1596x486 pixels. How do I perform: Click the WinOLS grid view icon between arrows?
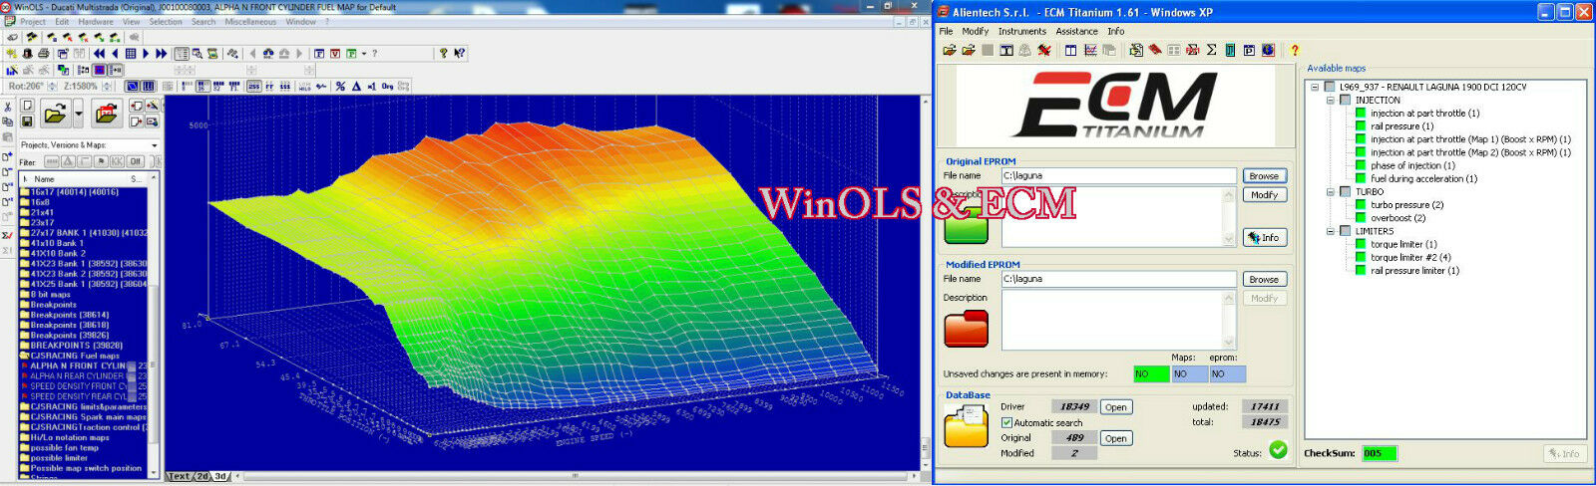[x=131, y=53]
